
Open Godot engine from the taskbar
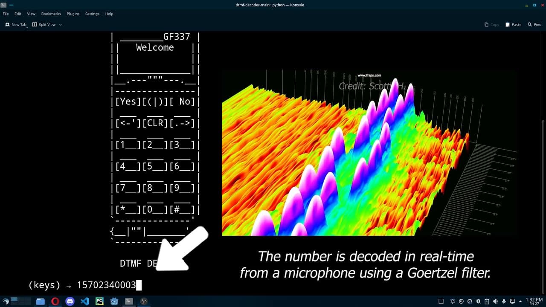[x=114, y=301]
